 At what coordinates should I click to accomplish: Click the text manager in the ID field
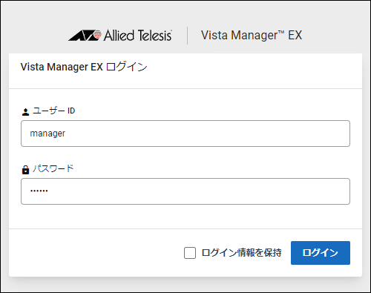tap(47, 134)
